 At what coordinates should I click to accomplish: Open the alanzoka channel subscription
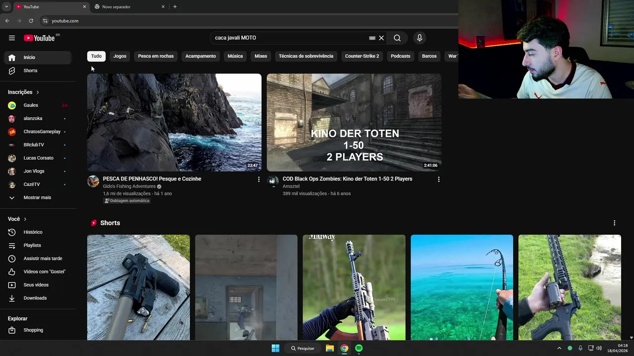[38, 119]
